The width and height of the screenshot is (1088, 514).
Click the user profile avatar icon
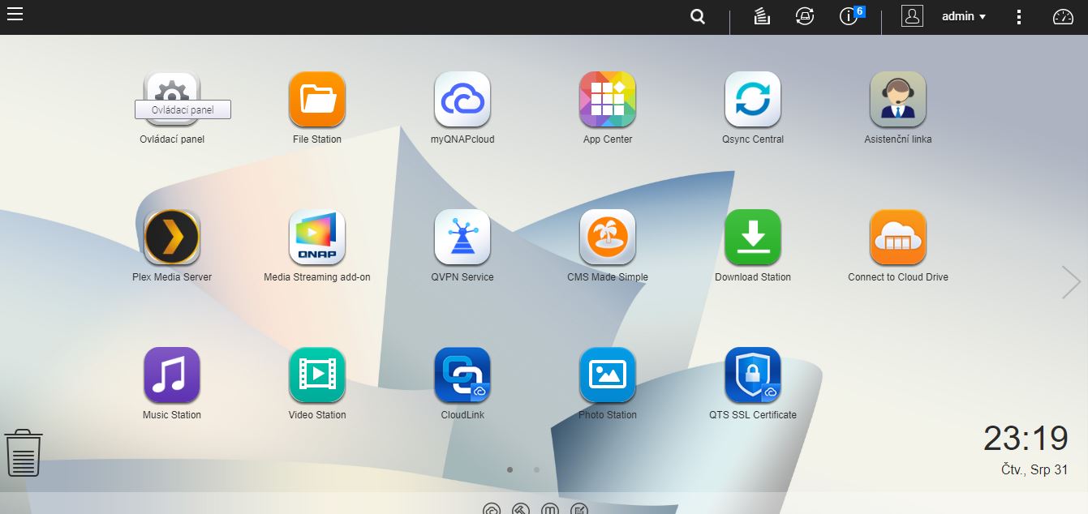[913, 16]
